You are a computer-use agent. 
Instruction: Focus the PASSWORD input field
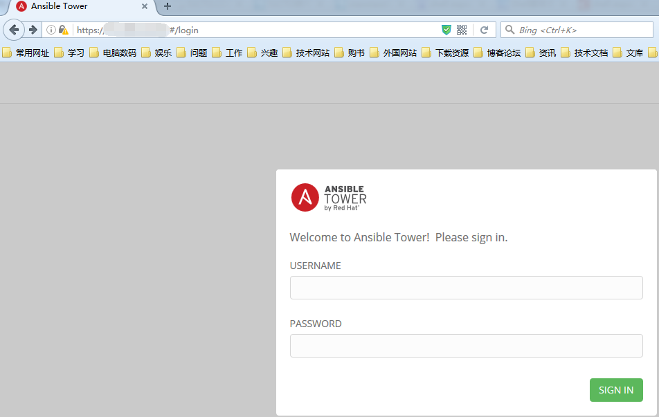[466, 346]
